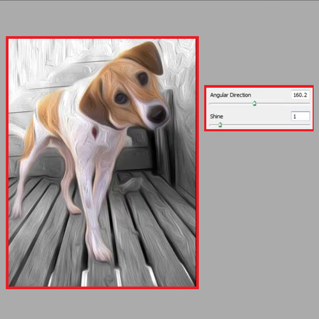
Task: Click the dog's black nose in preview
Action: [158, 114]
